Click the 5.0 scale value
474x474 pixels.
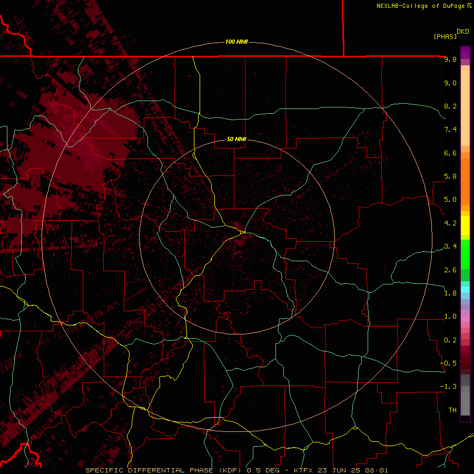click(450, 200)
